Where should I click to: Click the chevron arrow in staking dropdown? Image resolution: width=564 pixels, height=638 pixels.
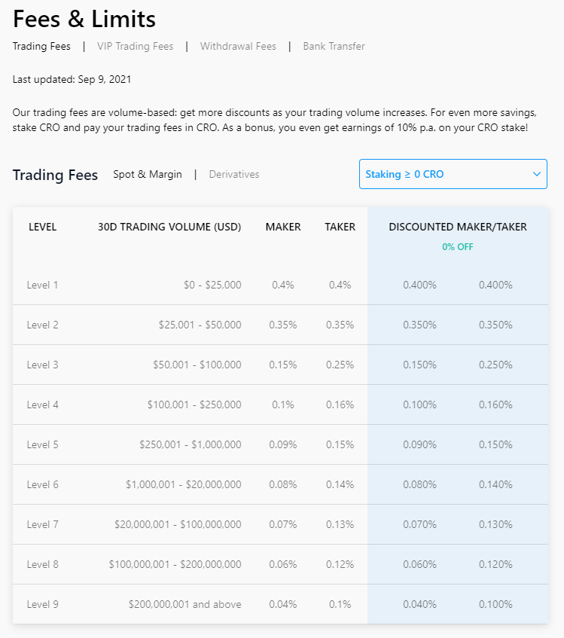pyautogui.click(x=537, y=174)
